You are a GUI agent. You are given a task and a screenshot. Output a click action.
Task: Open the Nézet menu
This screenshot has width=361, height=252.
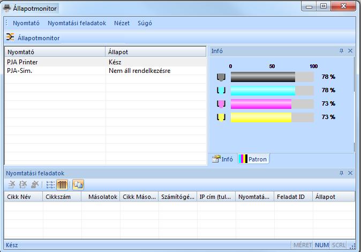click(x=122, y=23)
